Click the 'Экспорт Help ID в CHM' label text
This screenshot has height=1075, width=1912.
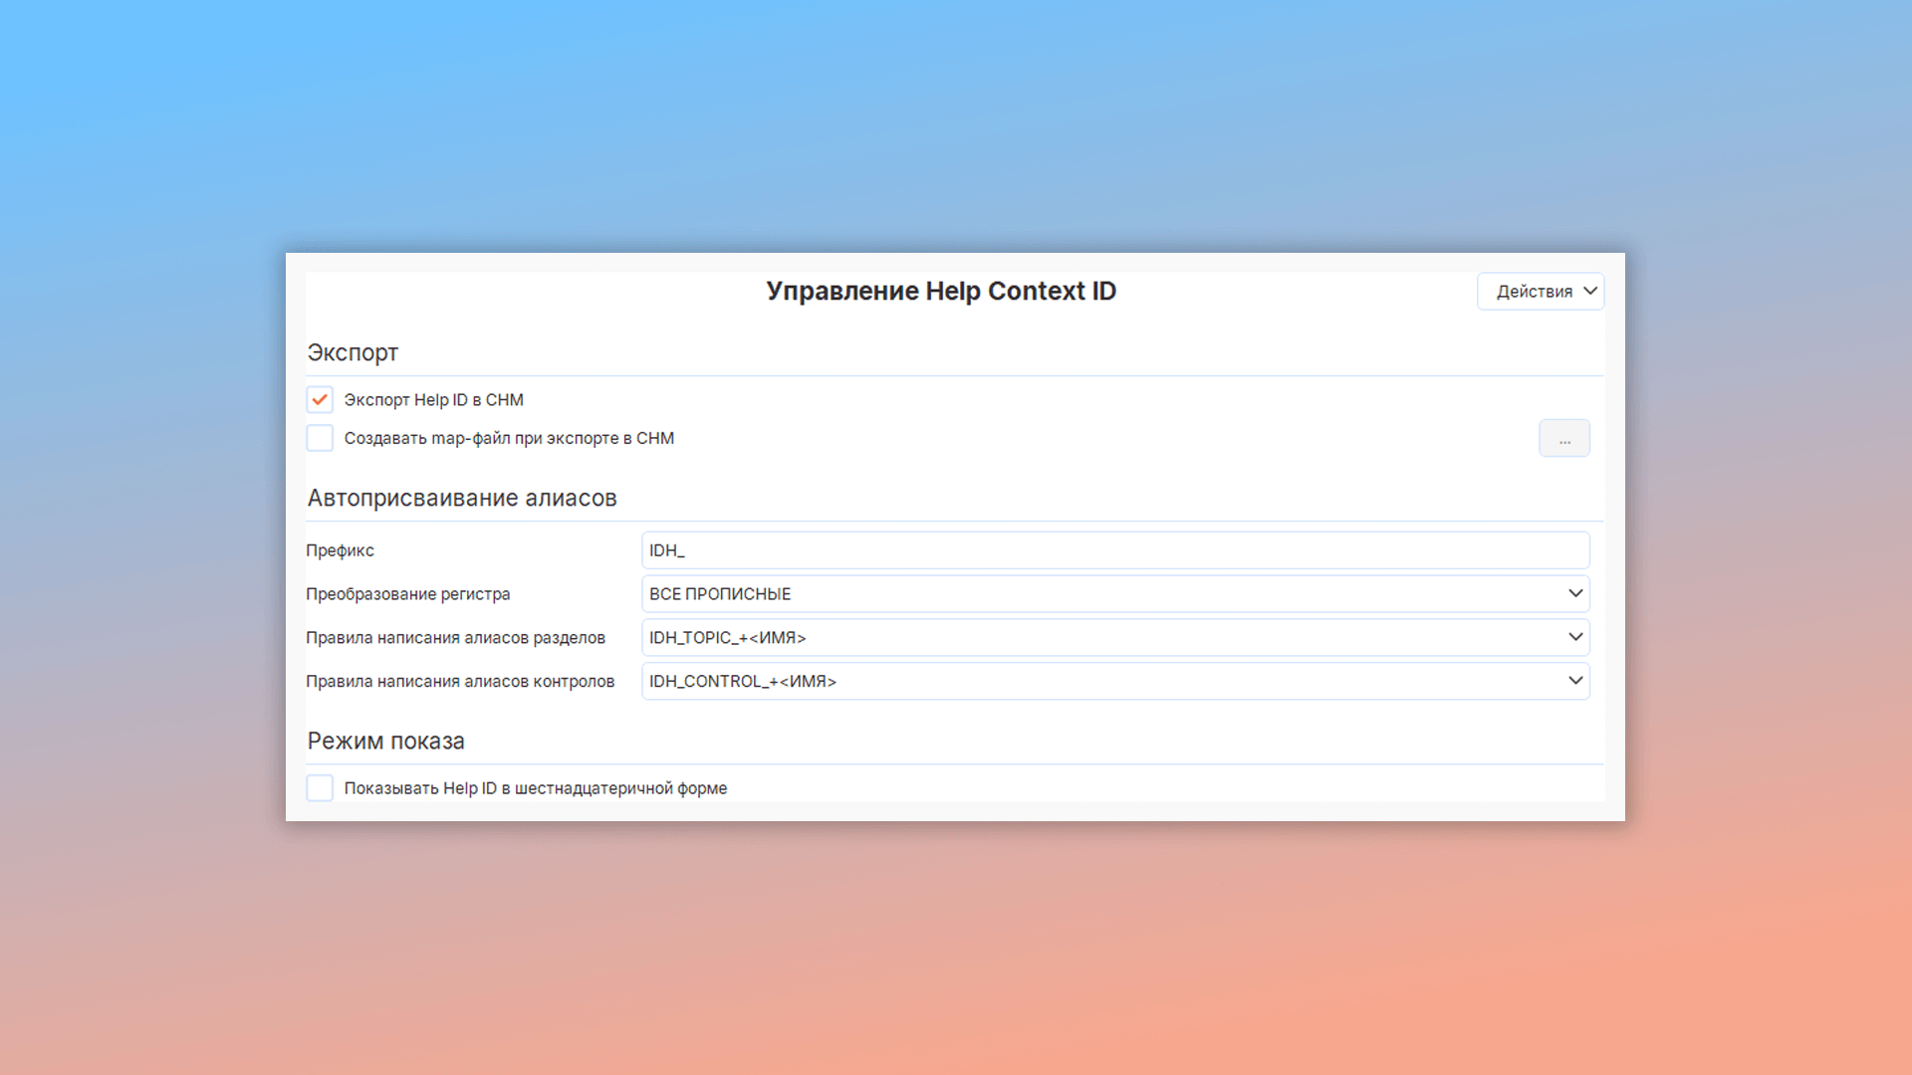pyautogui.click(x=433, y=399)
